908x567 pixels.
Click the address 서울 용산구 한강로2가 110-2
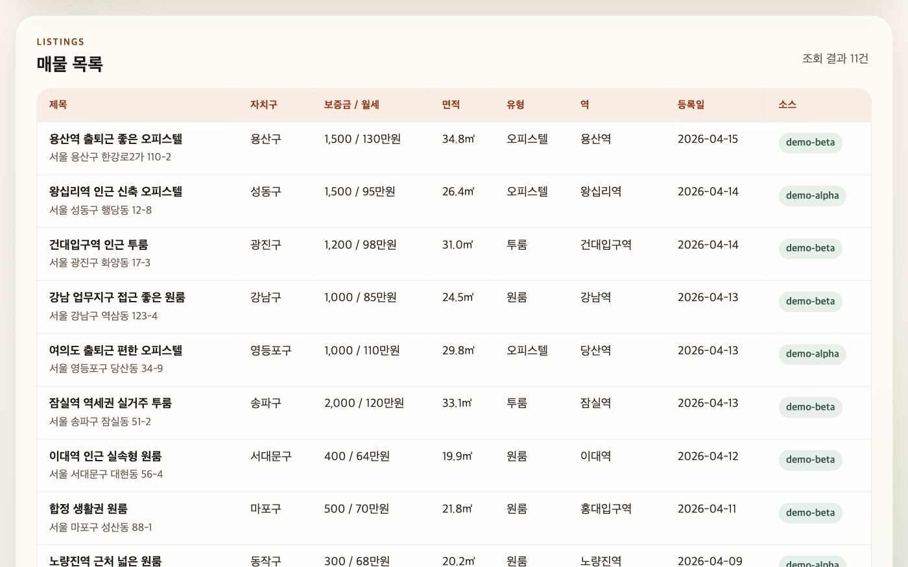[110, 157]
